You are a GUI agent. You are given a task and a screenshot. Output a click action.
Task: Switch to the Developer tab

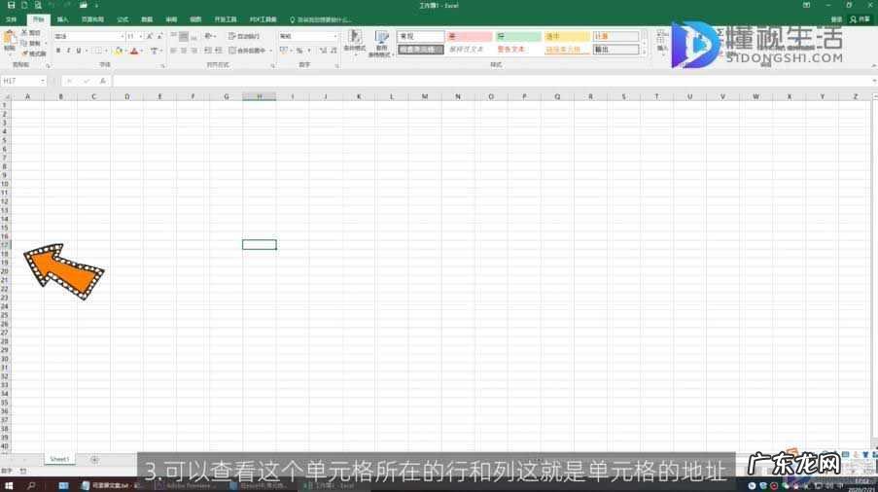coord(226,19)
